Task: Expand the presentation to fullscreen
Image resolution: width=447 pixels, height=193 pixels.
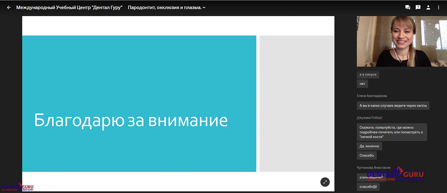Action: pyautogui.click(x=325, y=182)
